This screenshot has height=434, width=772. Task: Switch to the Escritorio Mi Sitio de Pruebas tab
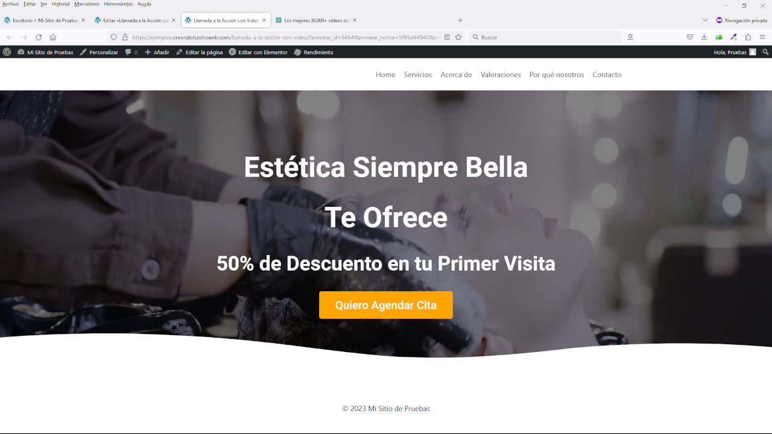tap(45, 20)
